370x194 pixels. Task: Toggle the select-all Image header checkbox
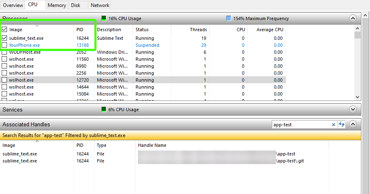5,30
